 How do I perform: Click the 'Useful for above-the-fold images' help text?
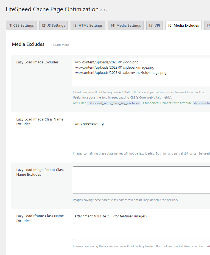(x=122, y=97)
